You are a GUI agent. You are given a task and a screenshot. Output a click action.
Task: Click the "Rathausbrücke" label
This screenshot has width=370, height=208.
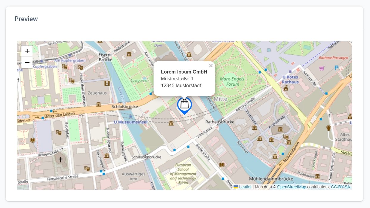pos(220,122)
